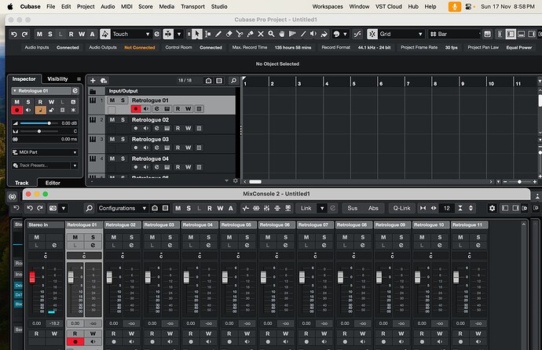Screen dimensions: 542x350
Task: Click the Redo arrow in project toolbar
Action: point(25,35)
